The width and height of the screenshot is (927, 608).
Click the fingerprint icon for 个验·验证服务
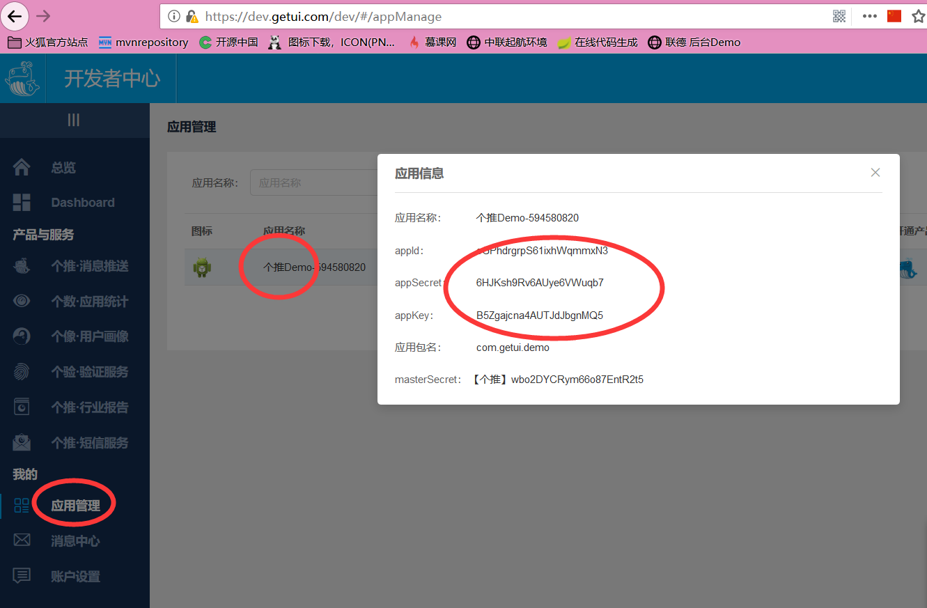[22, 372]
